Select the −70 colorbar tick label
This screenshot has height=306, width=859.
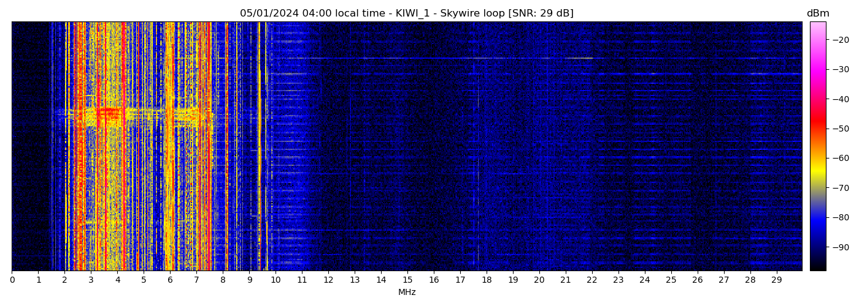(x=839, y=188)
